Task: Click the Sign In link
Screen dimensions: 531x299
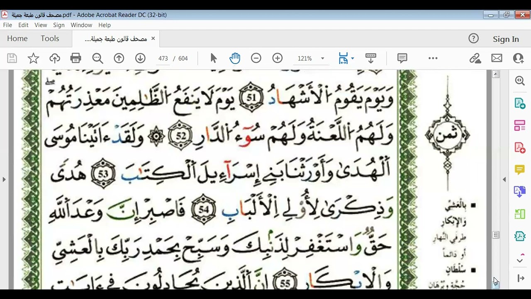Action: [x=506, y=39]
